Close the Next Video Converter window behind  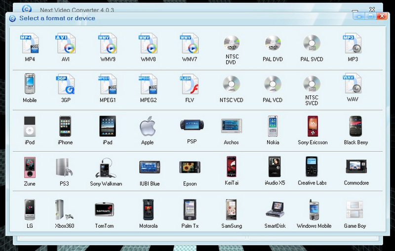click(x=372, y=9)
